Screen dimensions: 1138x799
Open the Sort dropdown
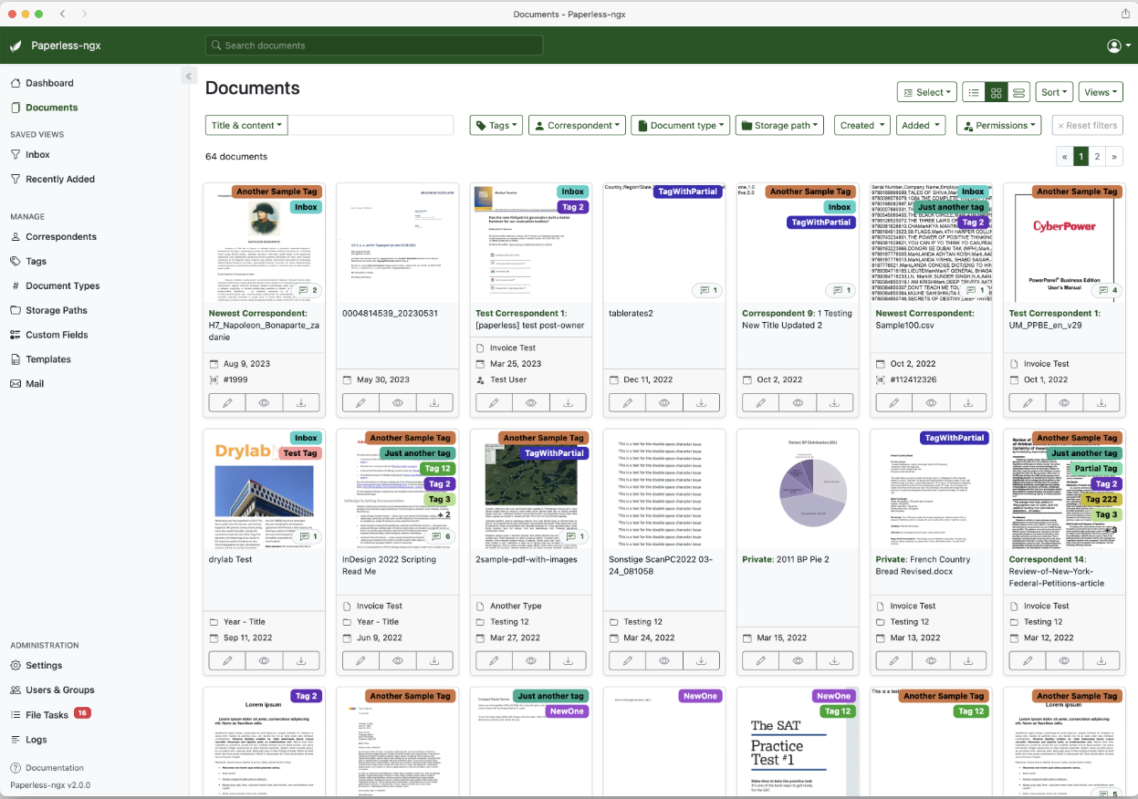(1053, 92)
